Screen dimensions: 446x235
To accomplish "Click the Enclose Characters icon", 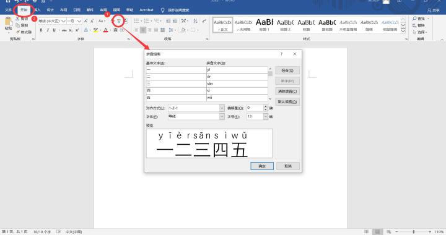I will [x=122, y=30].
